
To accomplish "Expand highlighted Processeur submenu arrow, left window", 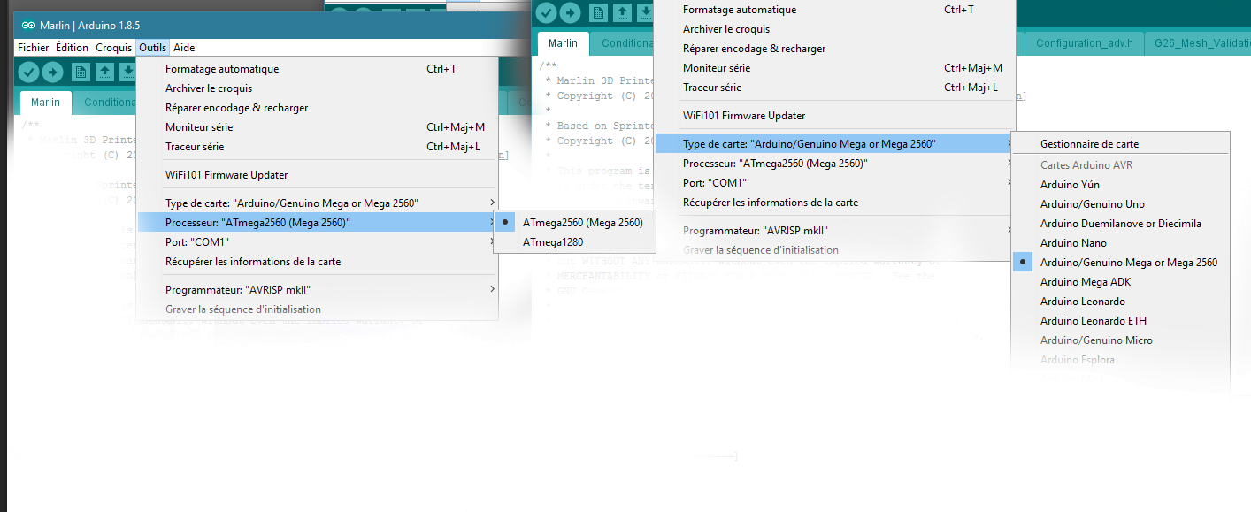I will click(493, 223).
